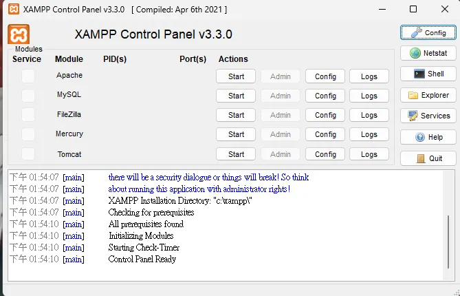460x296 pixels.
Task: Open the Mercury Logs
Action: 369,134
